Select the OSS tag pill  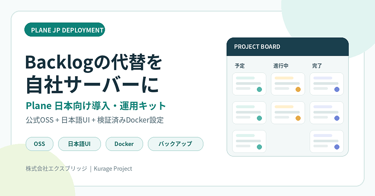pyautogui.click(x=40, y=144)
